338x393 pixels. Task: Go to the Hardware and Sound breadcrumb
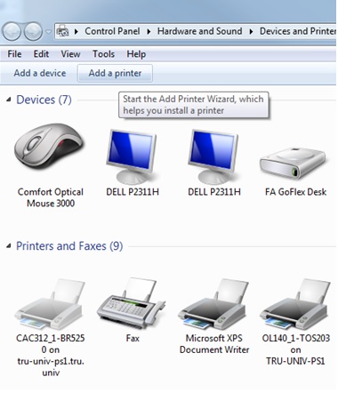coord(199,31)
